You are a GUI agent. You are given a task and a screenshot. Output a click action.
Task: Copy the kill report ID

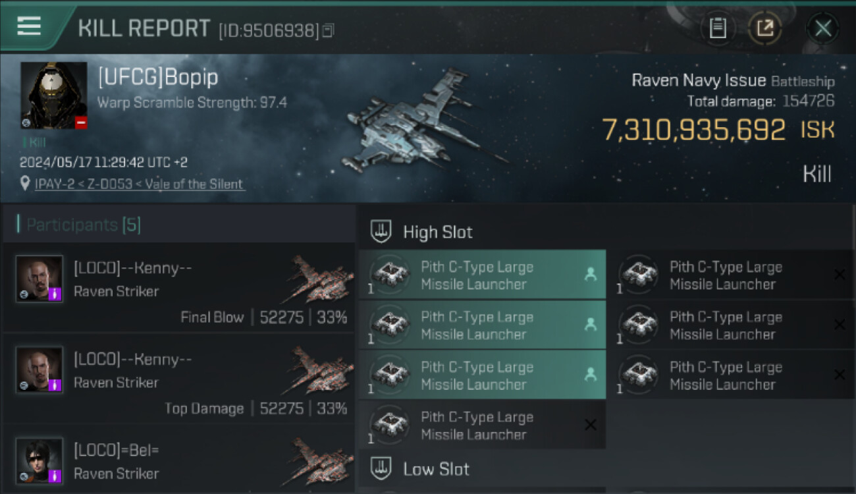click(x=328, y=30)
